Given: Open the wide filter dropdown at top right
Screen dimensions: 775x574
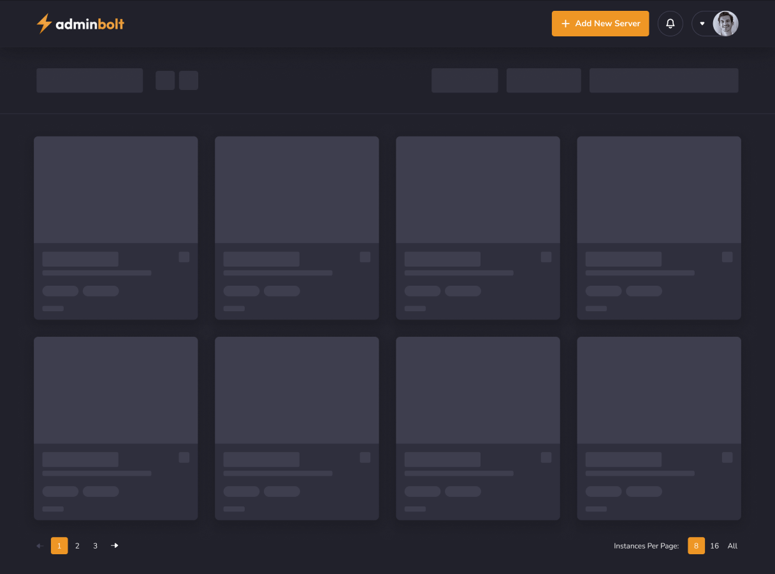Looking at the screenshot, I should (663, 80).
